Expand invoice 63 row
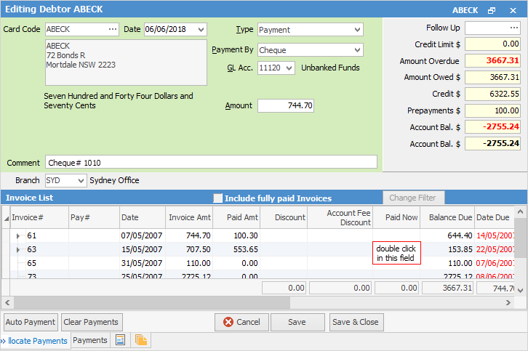The width and height of the screenshot is (528, 351). point(18,250)
